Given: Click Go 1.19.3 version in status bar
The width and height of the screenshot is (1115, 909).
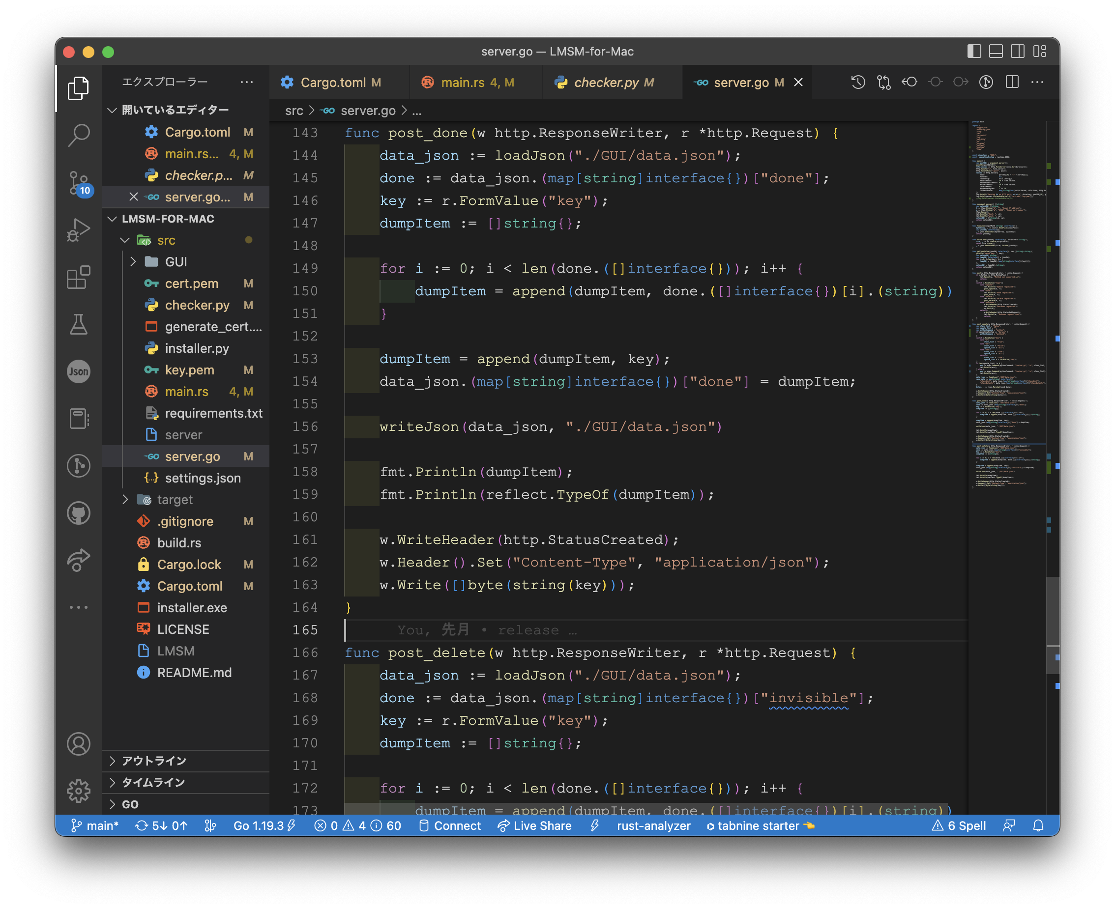Looking at the screenshot, I should click(258, 826).
